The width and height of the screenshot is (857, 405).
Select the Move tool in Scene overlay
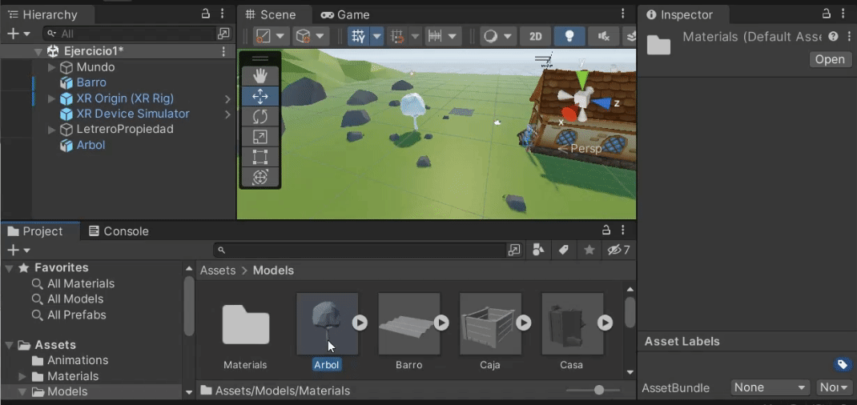[260, 97]
